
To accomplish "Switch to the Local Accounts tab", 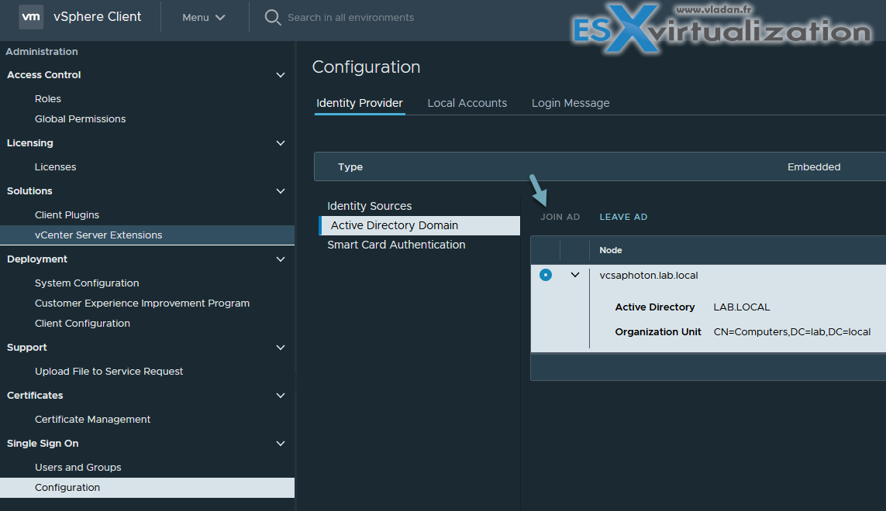I will 467,103.
